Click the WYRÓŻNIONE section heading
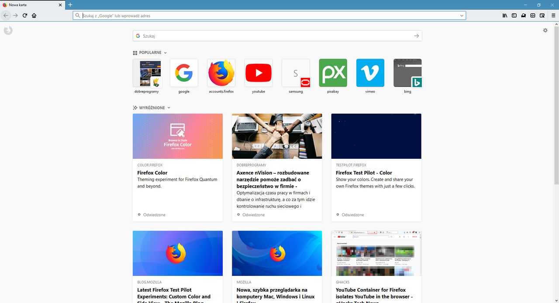 click(152, 108)
